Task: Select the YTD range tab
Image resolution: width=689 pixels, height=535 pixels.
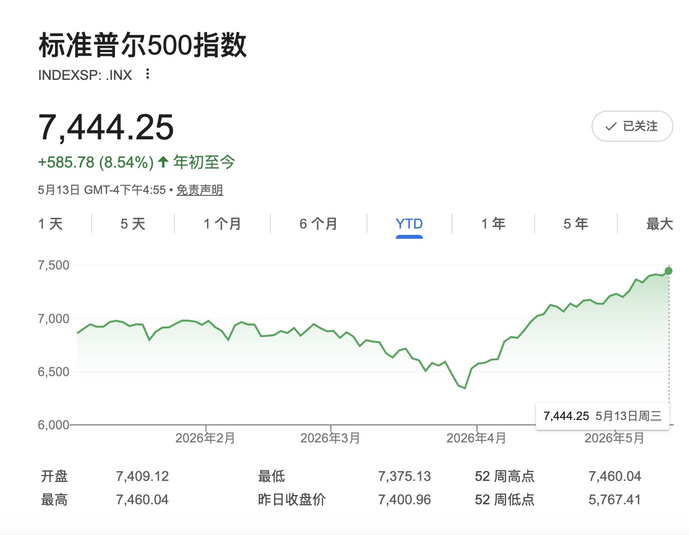Action: point(409,224)
